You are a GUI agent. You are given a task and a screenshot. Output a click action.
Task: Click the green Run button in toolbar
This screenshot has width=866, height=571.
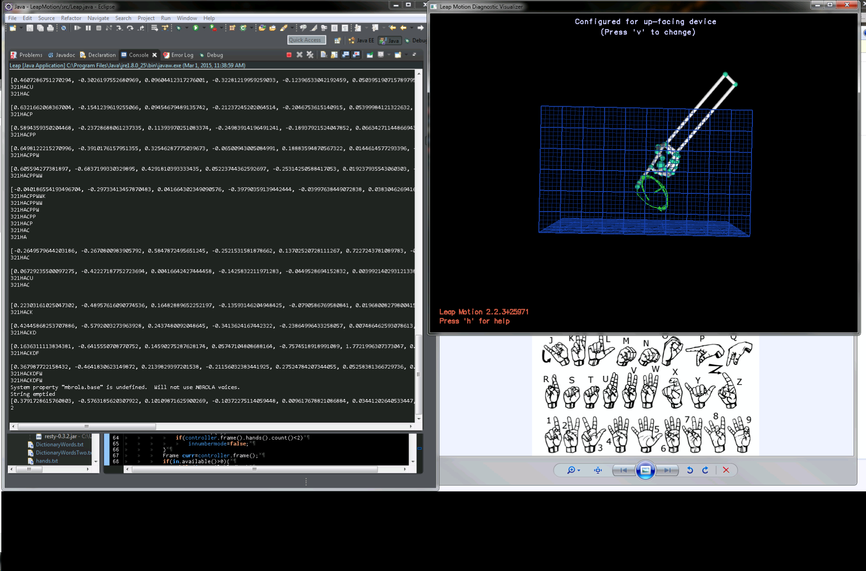[196, 28]
